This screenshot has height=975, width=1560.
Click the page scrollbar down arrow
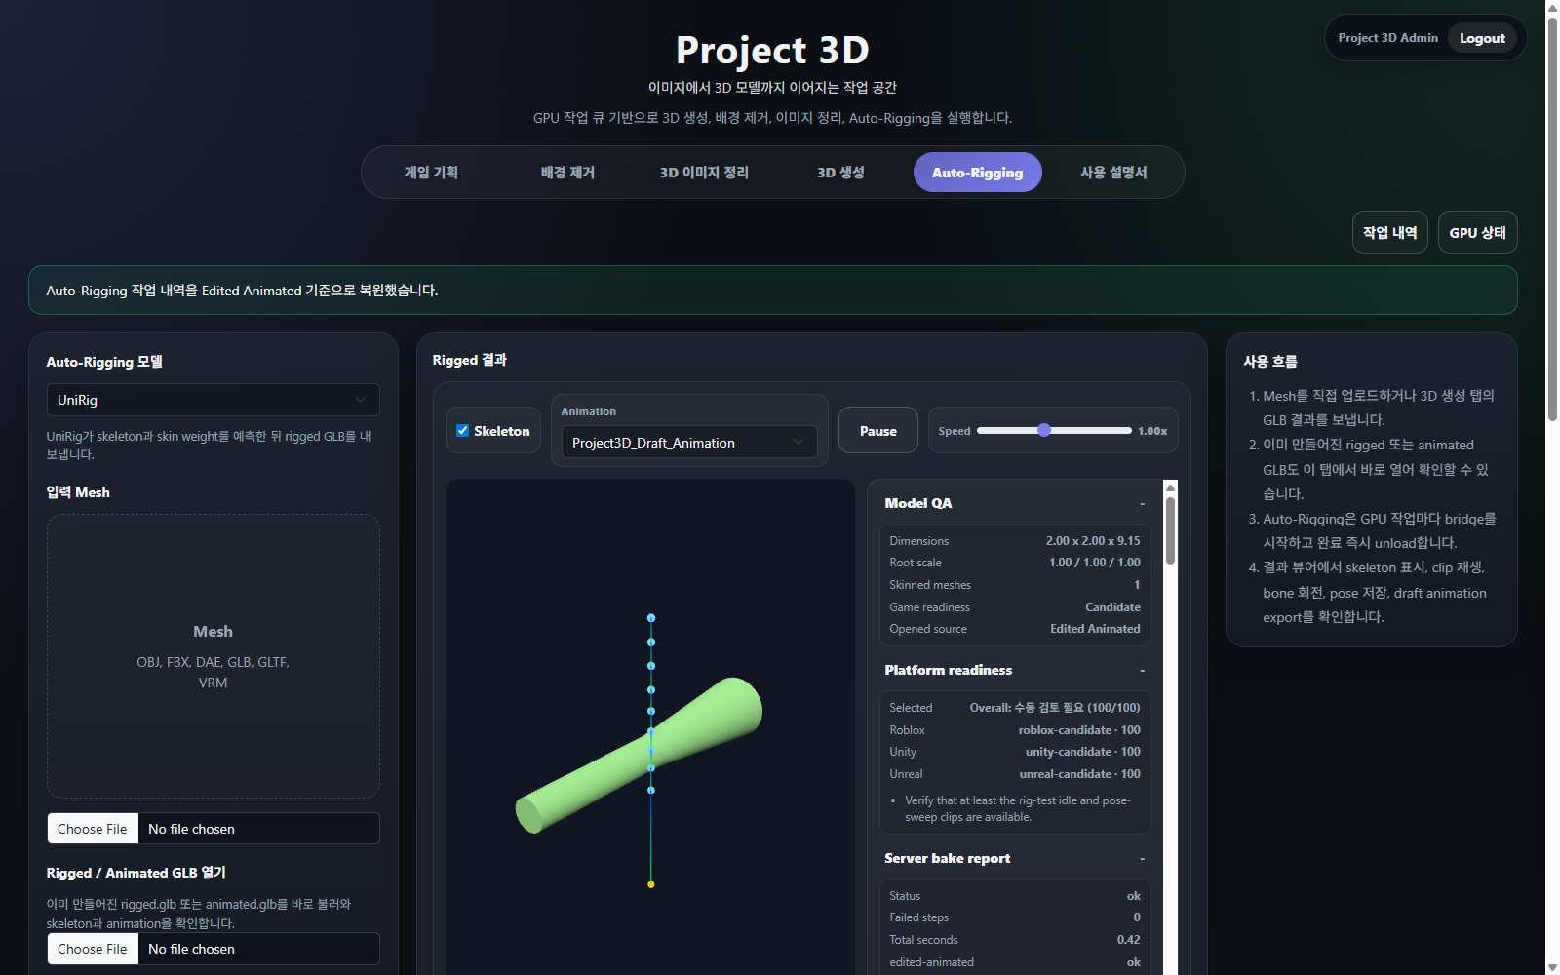click(1552, 968)
